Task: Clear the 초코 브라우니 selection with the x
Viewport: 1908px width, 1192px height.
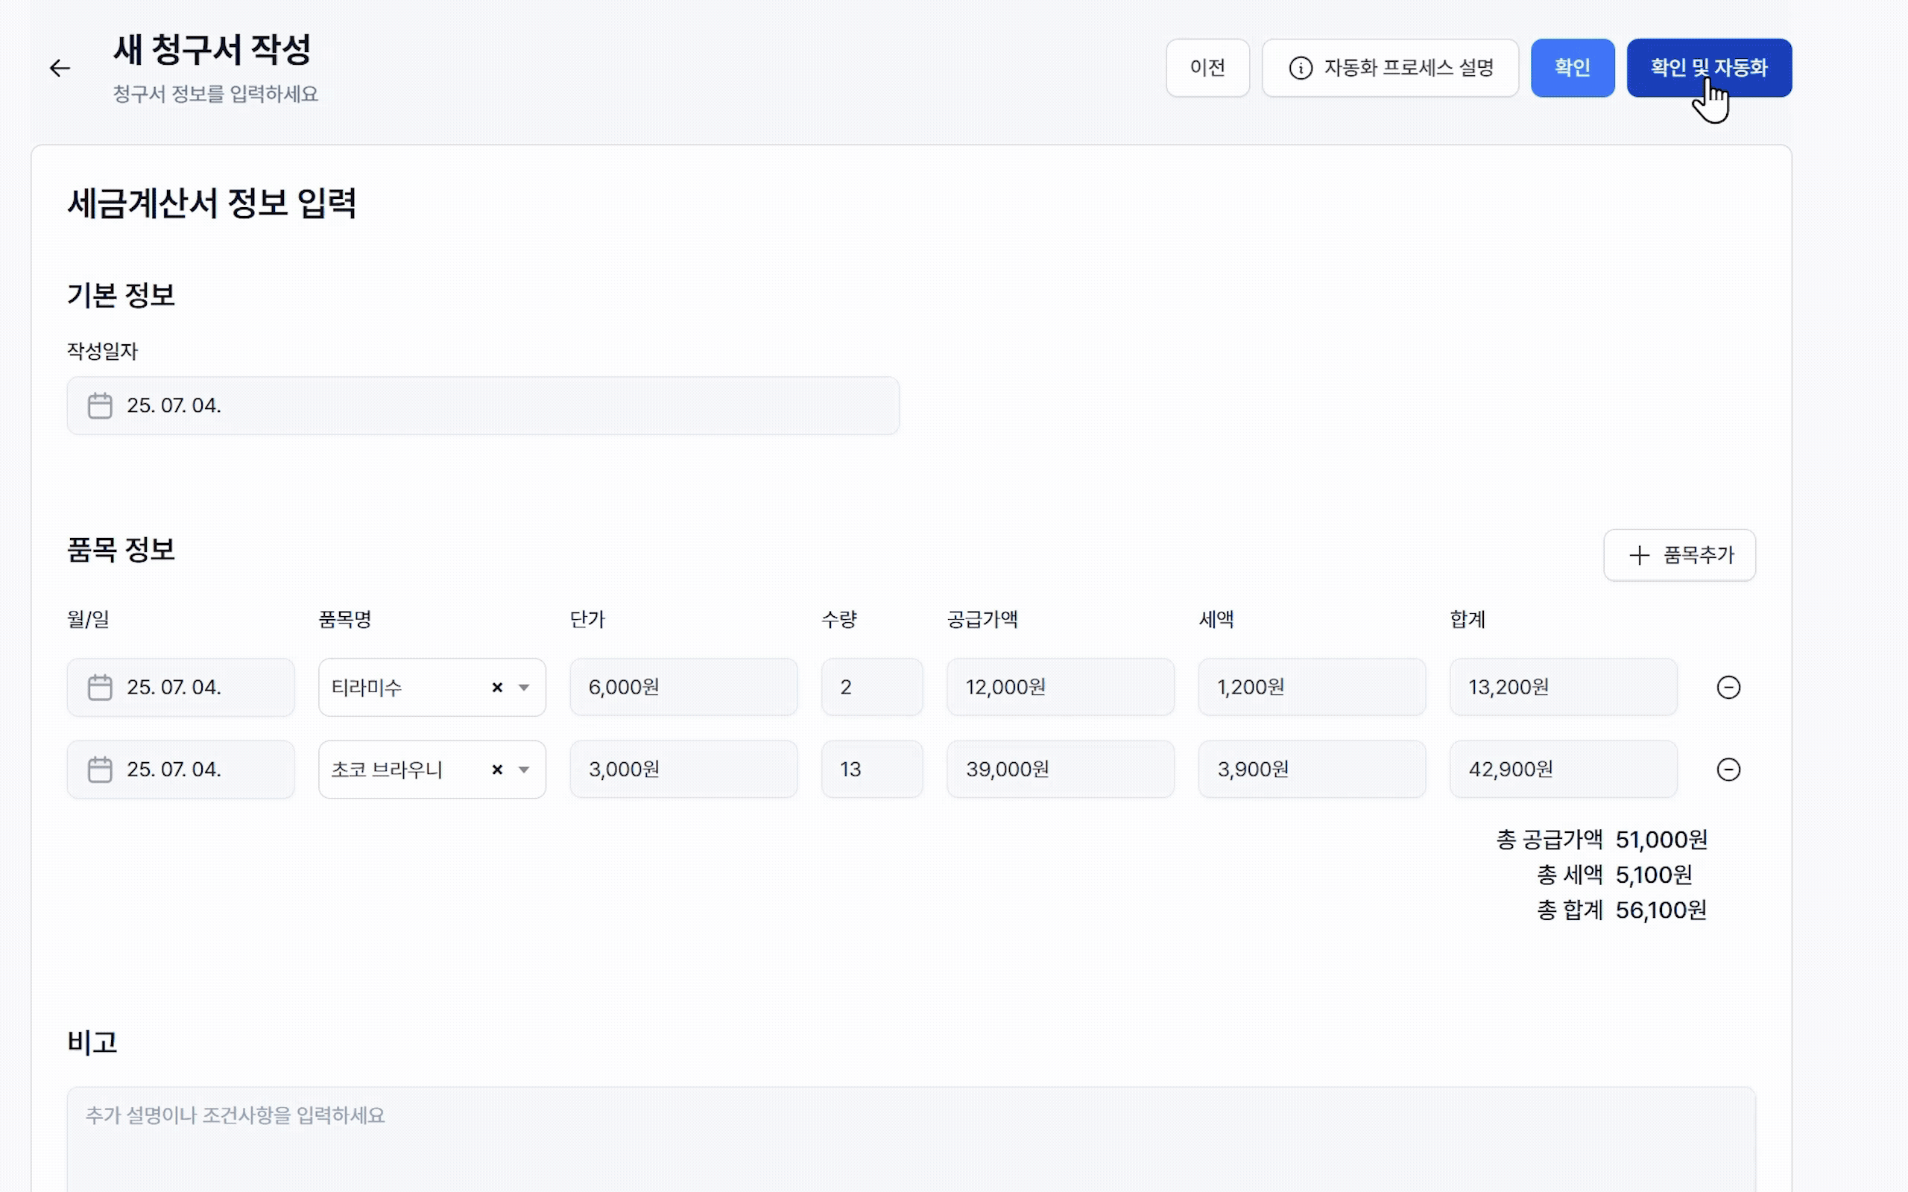Action: tap(496, 770)
